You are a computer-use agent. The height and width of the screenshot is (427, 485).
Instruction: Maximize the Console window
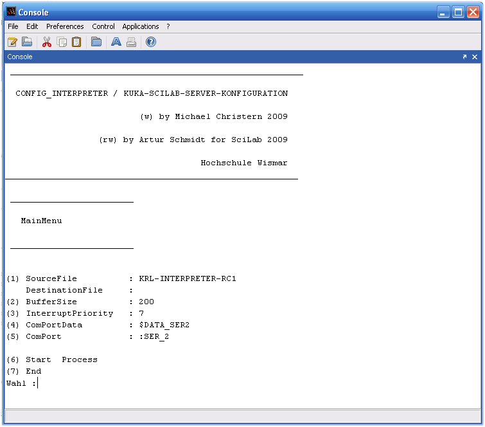point(458,12)
